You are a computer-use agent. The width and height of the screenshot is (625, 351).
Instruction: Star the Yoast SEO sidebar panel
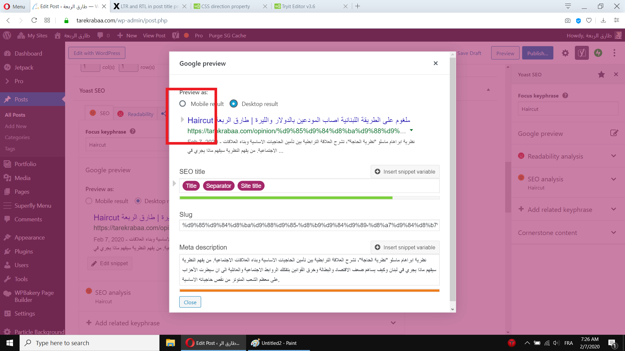coord(601,74)
